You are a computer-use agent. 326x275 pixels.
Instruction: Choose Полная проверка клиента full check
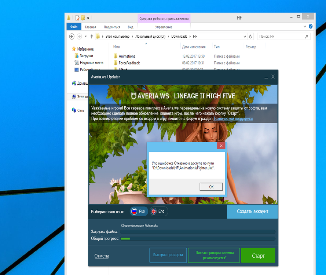pyautogui.click(x=214, y=255)
